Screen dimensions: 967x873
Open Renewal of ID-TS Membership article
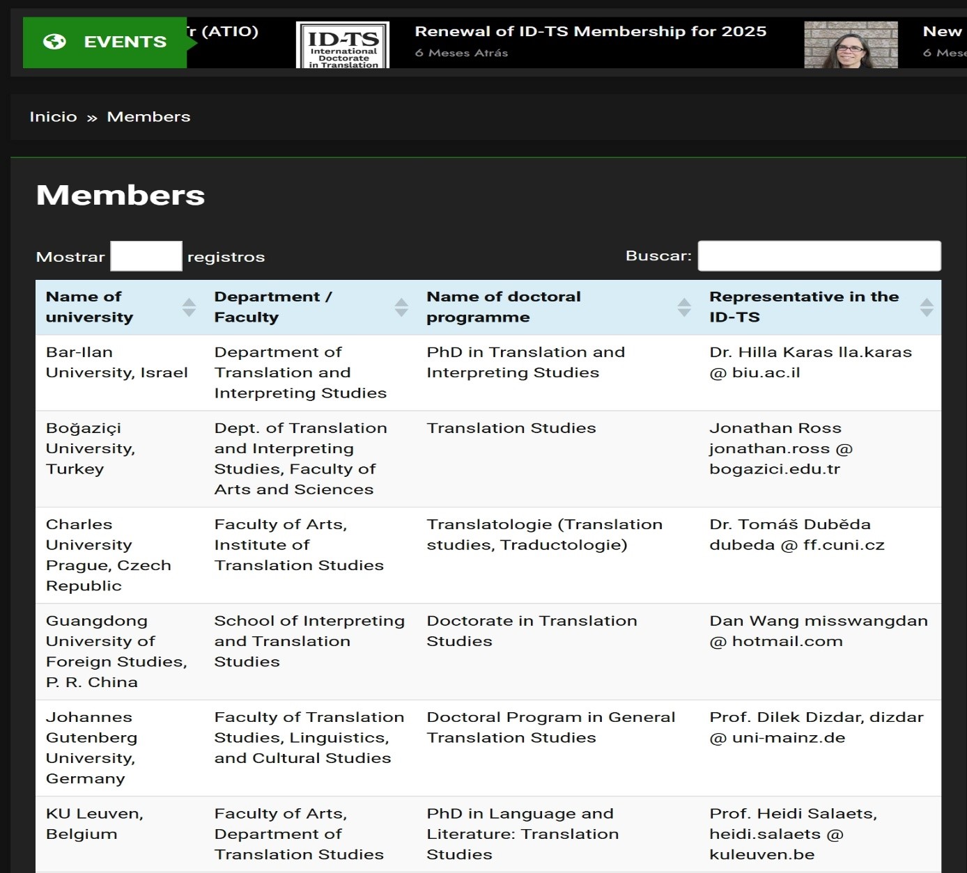pyautogui.click(x=590, y=31)
